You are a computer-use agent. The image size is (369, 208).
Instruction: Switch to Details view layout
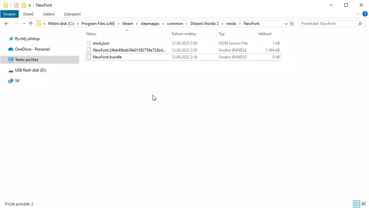[357, 204]
